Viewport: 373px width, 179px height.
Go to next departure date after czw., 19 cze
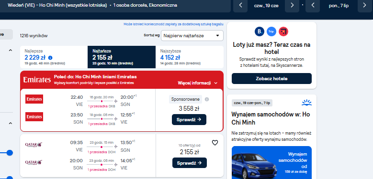coord(292,5)
